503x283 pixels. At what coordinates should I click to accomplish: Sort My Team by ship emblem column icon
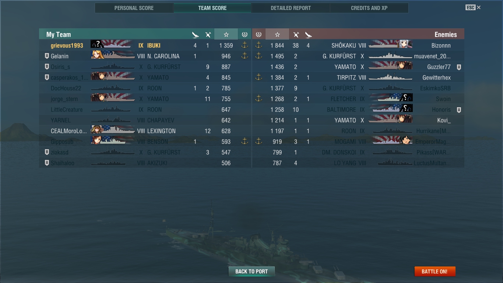point(245,35)
